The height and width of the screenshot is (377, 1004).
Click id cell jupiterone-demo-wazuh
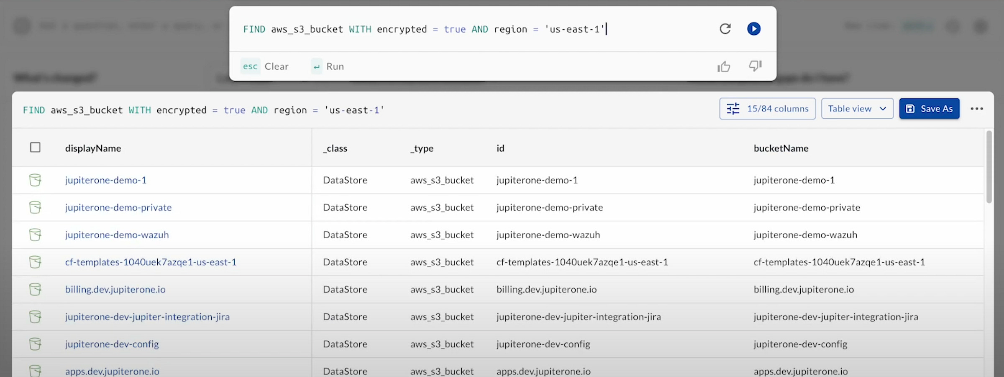[548, 235]
